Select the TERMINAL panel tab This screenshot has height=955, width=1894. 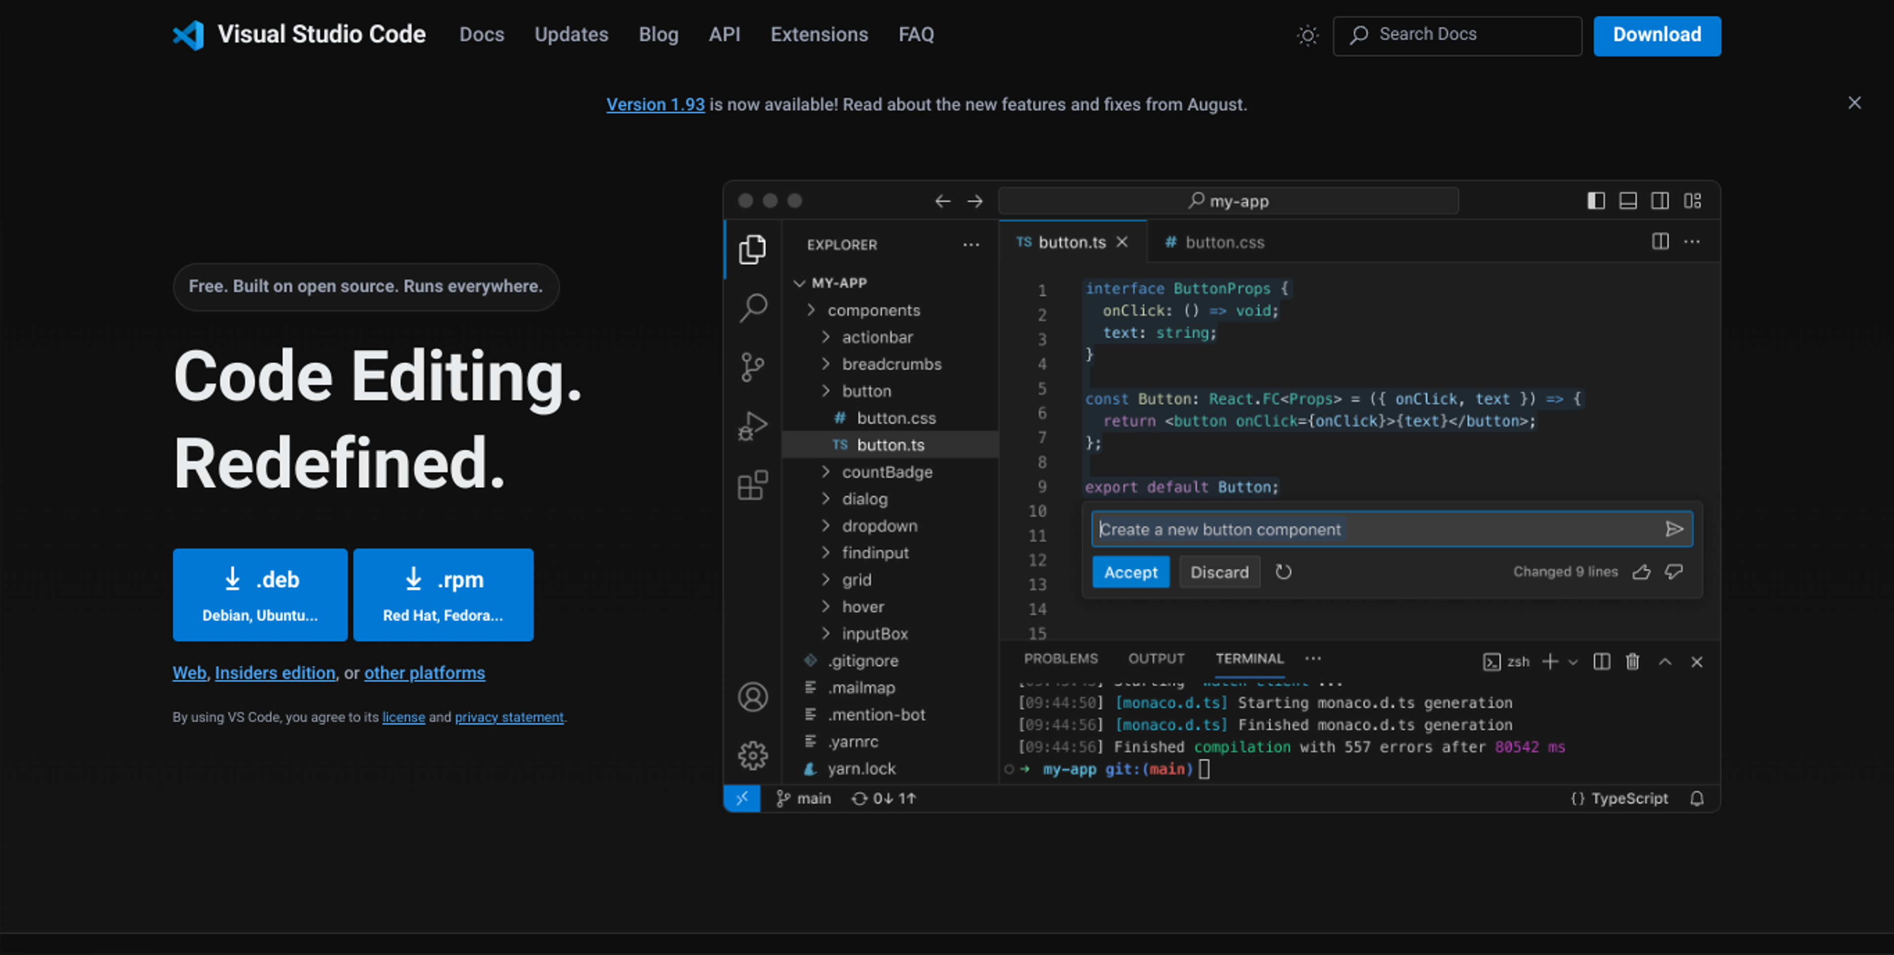coord(1249,658)
